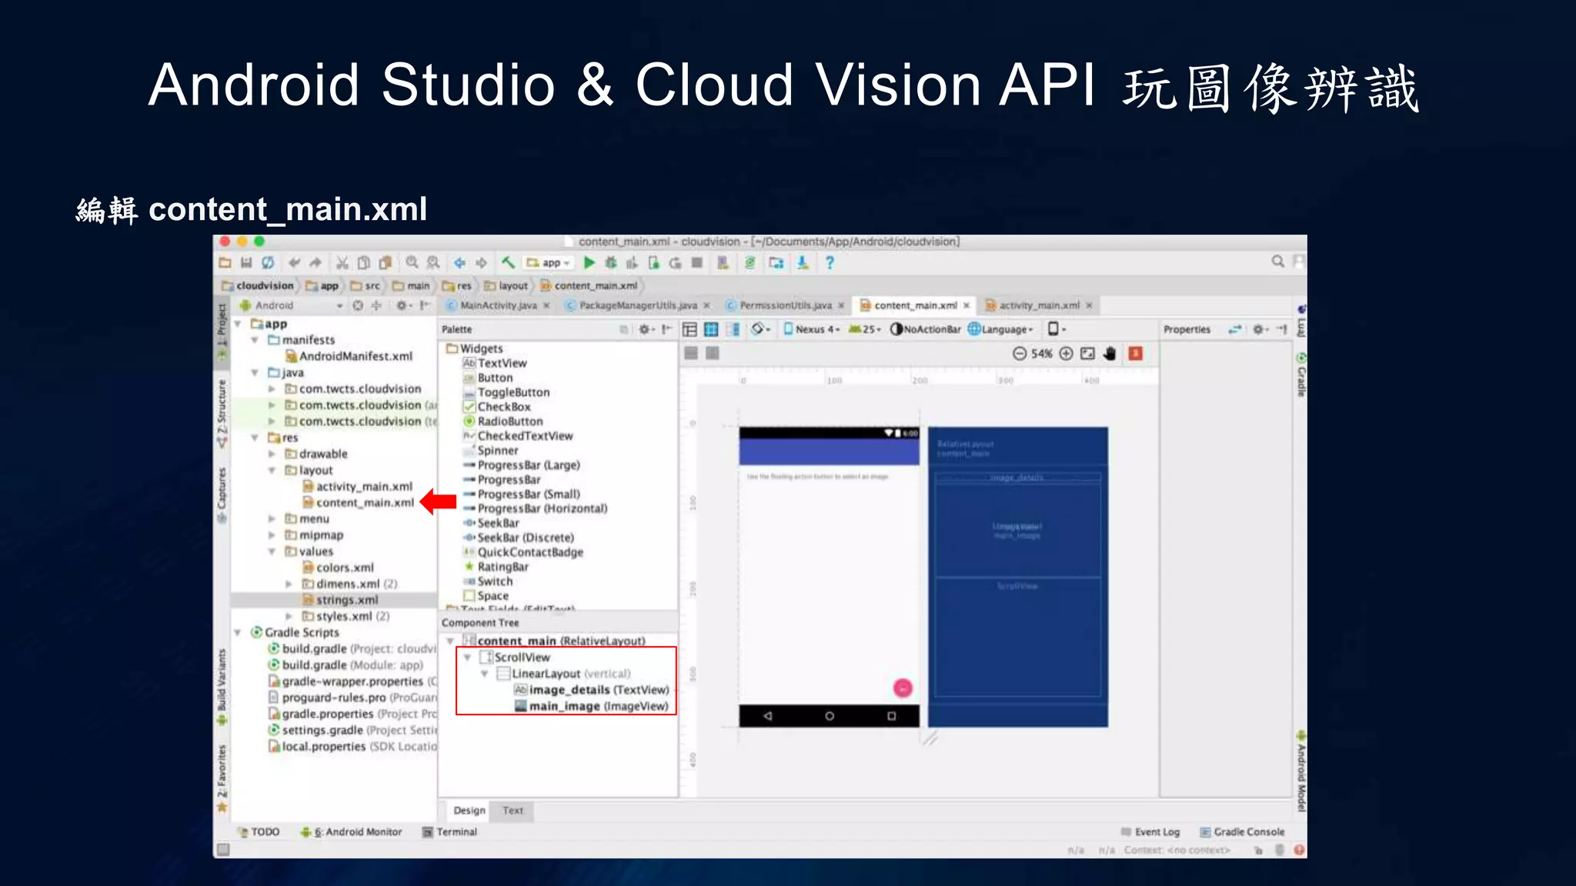Image resolution: width=1576 pixels, height=886 pixels.
Task: Switch to PermissionUtils.java tab
Action: 785,306
